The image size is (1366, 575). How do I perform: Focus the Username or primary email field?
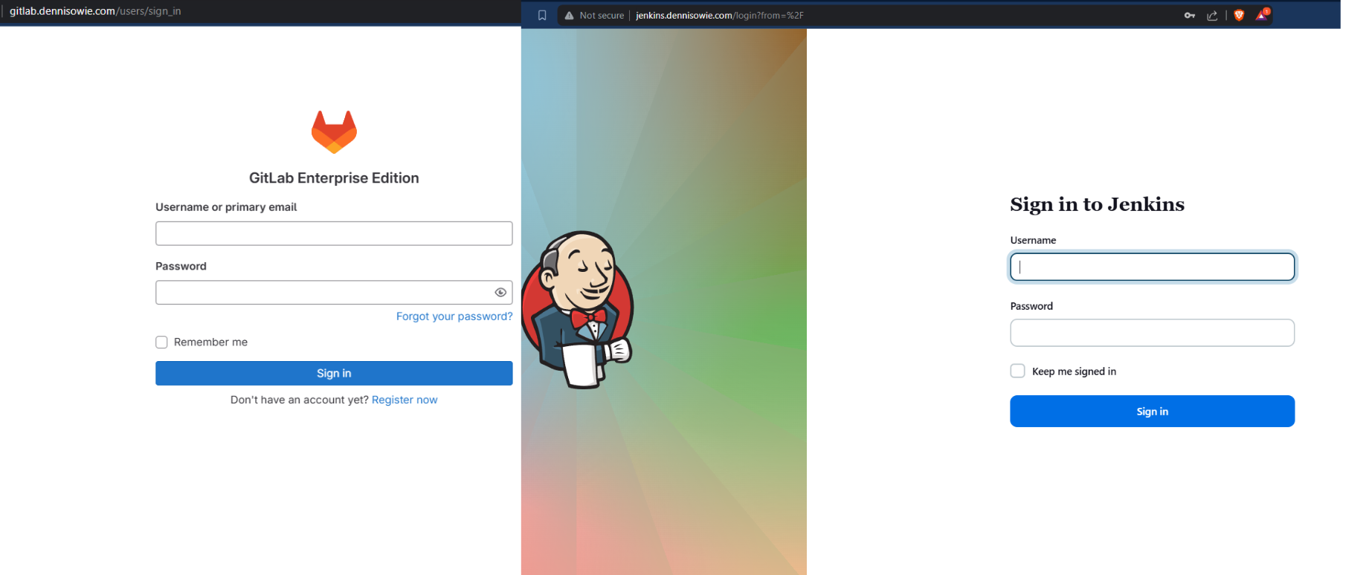tap(333, 233)
